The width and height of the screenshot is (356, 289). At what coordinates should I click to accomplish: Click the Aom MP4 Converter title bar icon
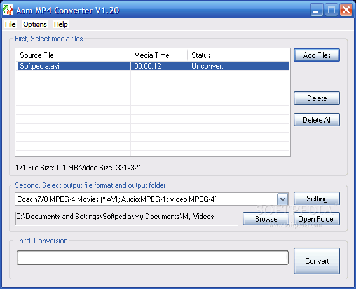coord(8,10)
